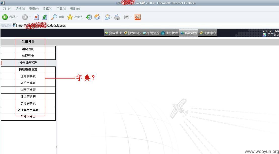Click the page icon in address bar
Image resolution: width=279 pixels, height=154 pixels.
click(x=15, y=25)
